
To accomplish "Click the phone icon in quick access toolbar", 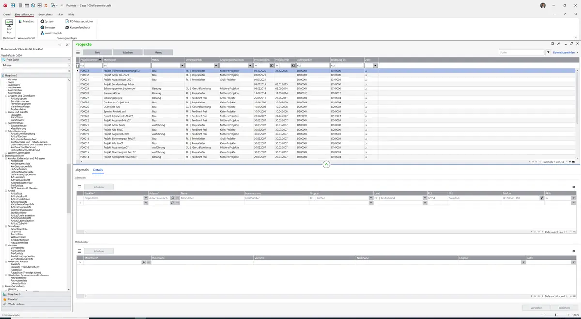I will [x=33, y=5].
